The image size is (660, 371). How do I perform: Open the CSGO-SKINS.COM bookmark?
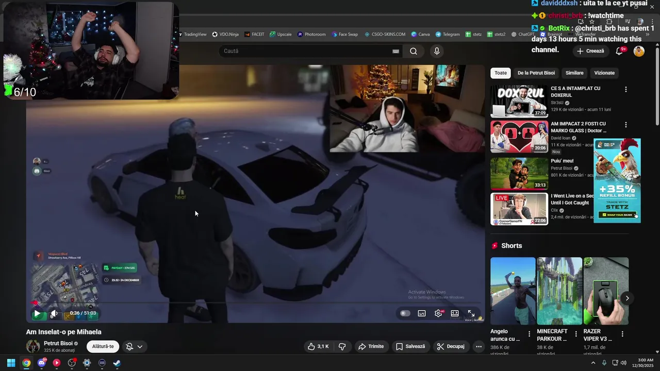(384, 35)
